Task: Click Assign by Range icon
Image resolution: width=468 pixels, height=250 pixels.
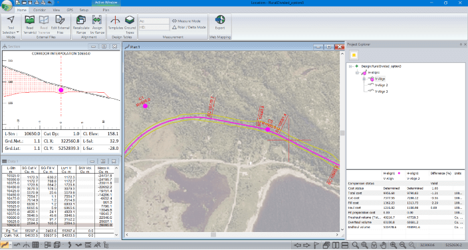Action: (97, 25)
